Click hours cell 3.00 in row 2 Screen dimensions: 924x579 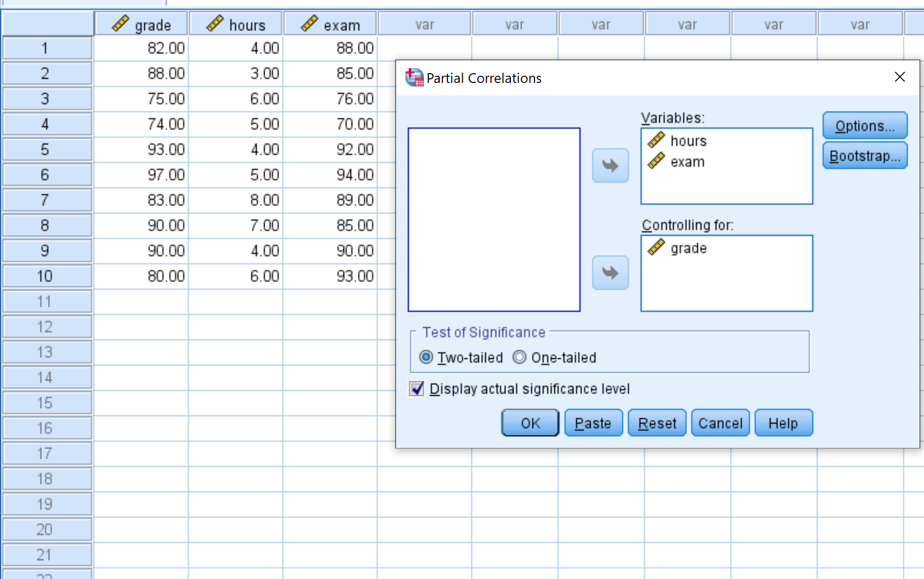[235, 74]
